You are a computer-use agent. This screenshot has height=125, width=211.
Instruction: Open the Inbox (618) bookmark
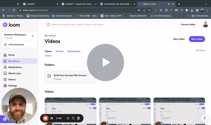pos(87,16)
